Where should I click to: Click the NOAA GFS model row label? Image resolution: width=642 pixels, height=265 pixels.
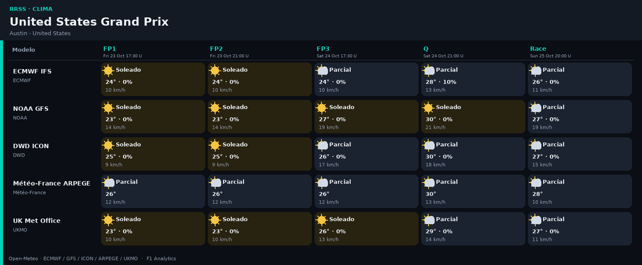point(30,109)
